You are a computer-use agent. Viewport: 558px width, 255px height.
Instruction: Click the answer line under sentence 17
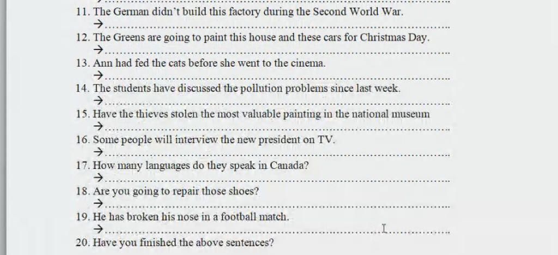click(x=278, y=181)
